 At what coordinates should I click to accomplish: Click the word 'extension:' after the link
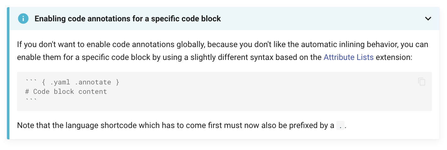coord(394,57)
